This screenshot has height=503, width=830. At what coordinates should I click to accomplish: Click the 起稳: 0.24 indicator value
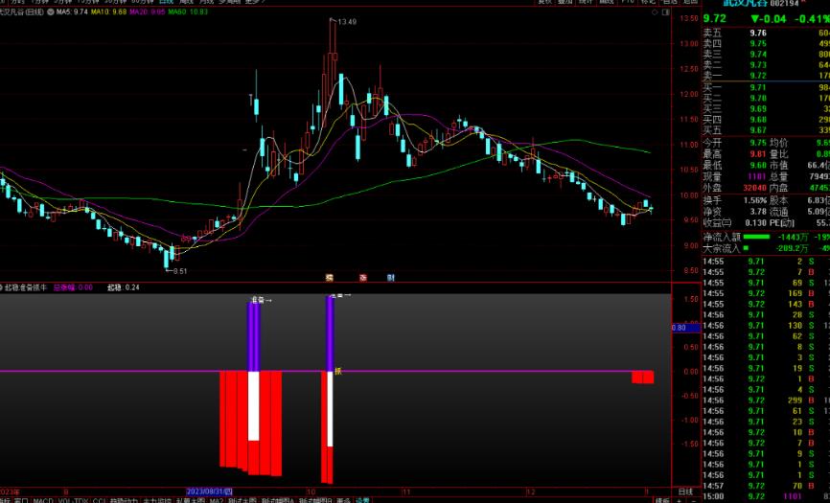pyautogui.click(x=124, y=287)
